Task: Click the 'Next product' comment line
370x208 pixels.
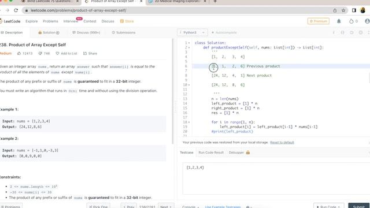Action: coord(242,76)
